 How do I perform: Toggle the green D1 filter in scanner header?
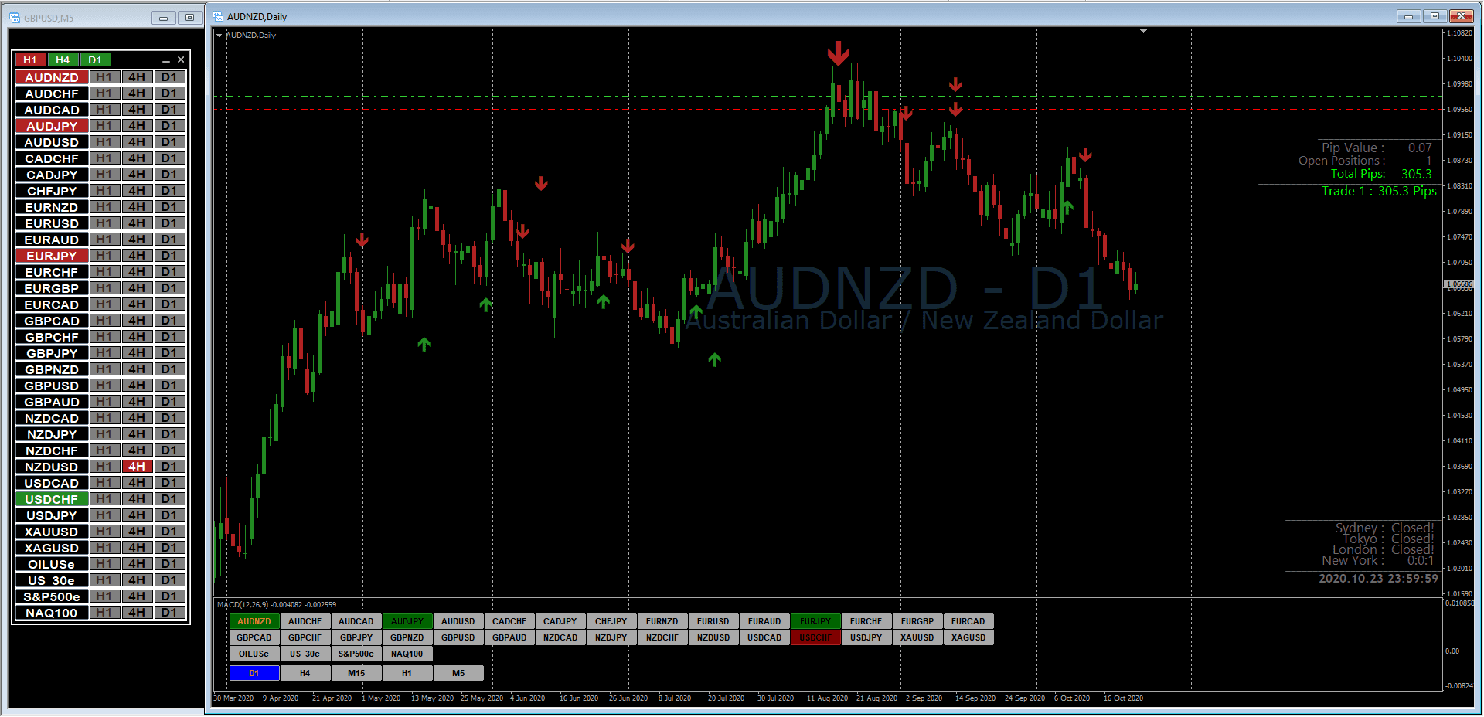(x=95, y=59)
